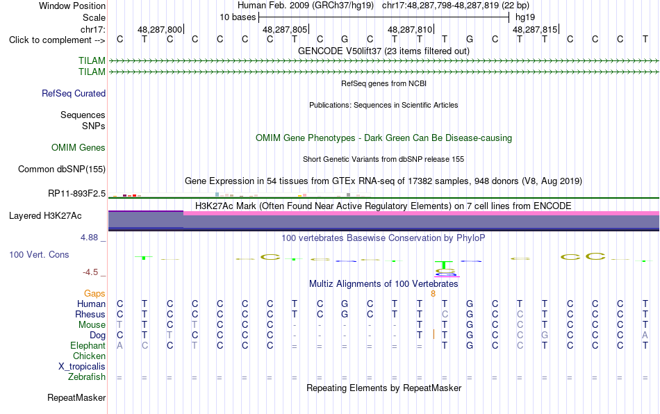Select the Chicken species label
Viewport: 660px width, 414px height.
(x=89, y=356)
